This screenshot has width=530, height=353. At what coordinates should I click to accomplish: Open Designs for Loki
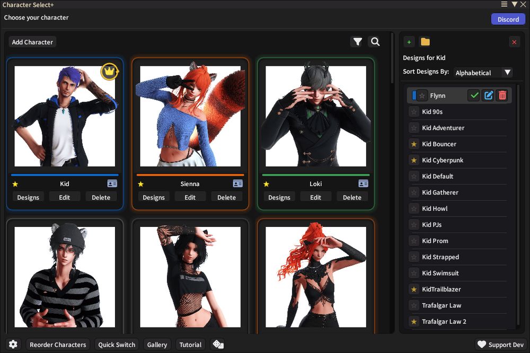279,197
